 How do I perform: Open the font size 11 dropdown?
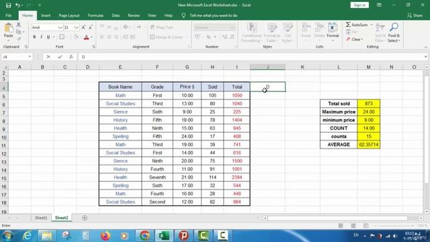(76, 28)
